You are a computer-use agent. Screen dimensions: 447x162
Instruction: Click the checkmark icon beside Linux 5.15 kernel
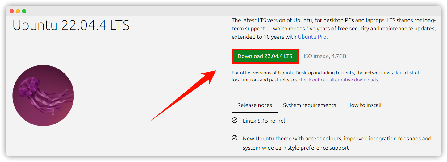(x=235, y=120)
